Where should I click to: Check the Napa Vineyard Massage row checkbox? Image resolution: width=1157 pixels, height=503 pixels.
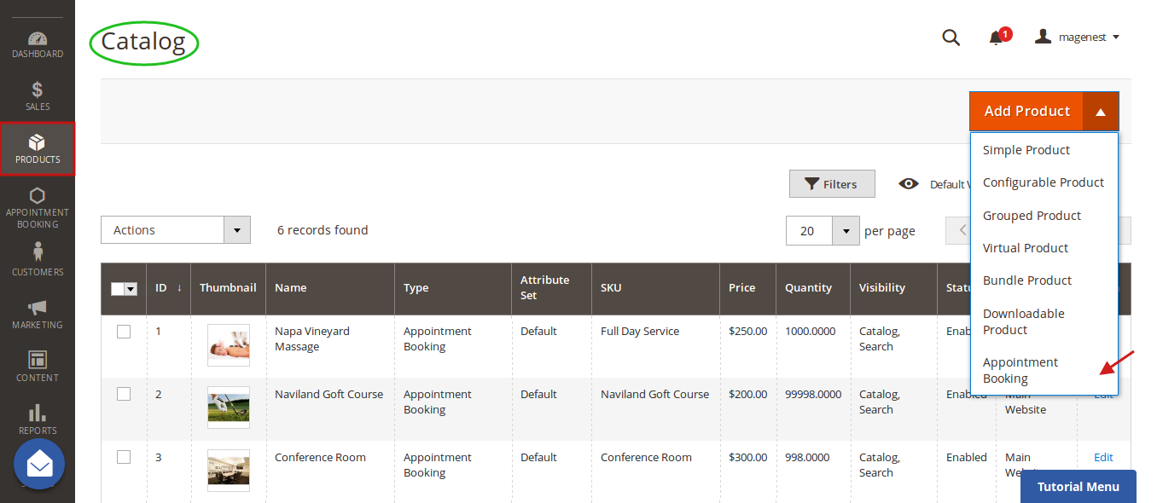124,332
